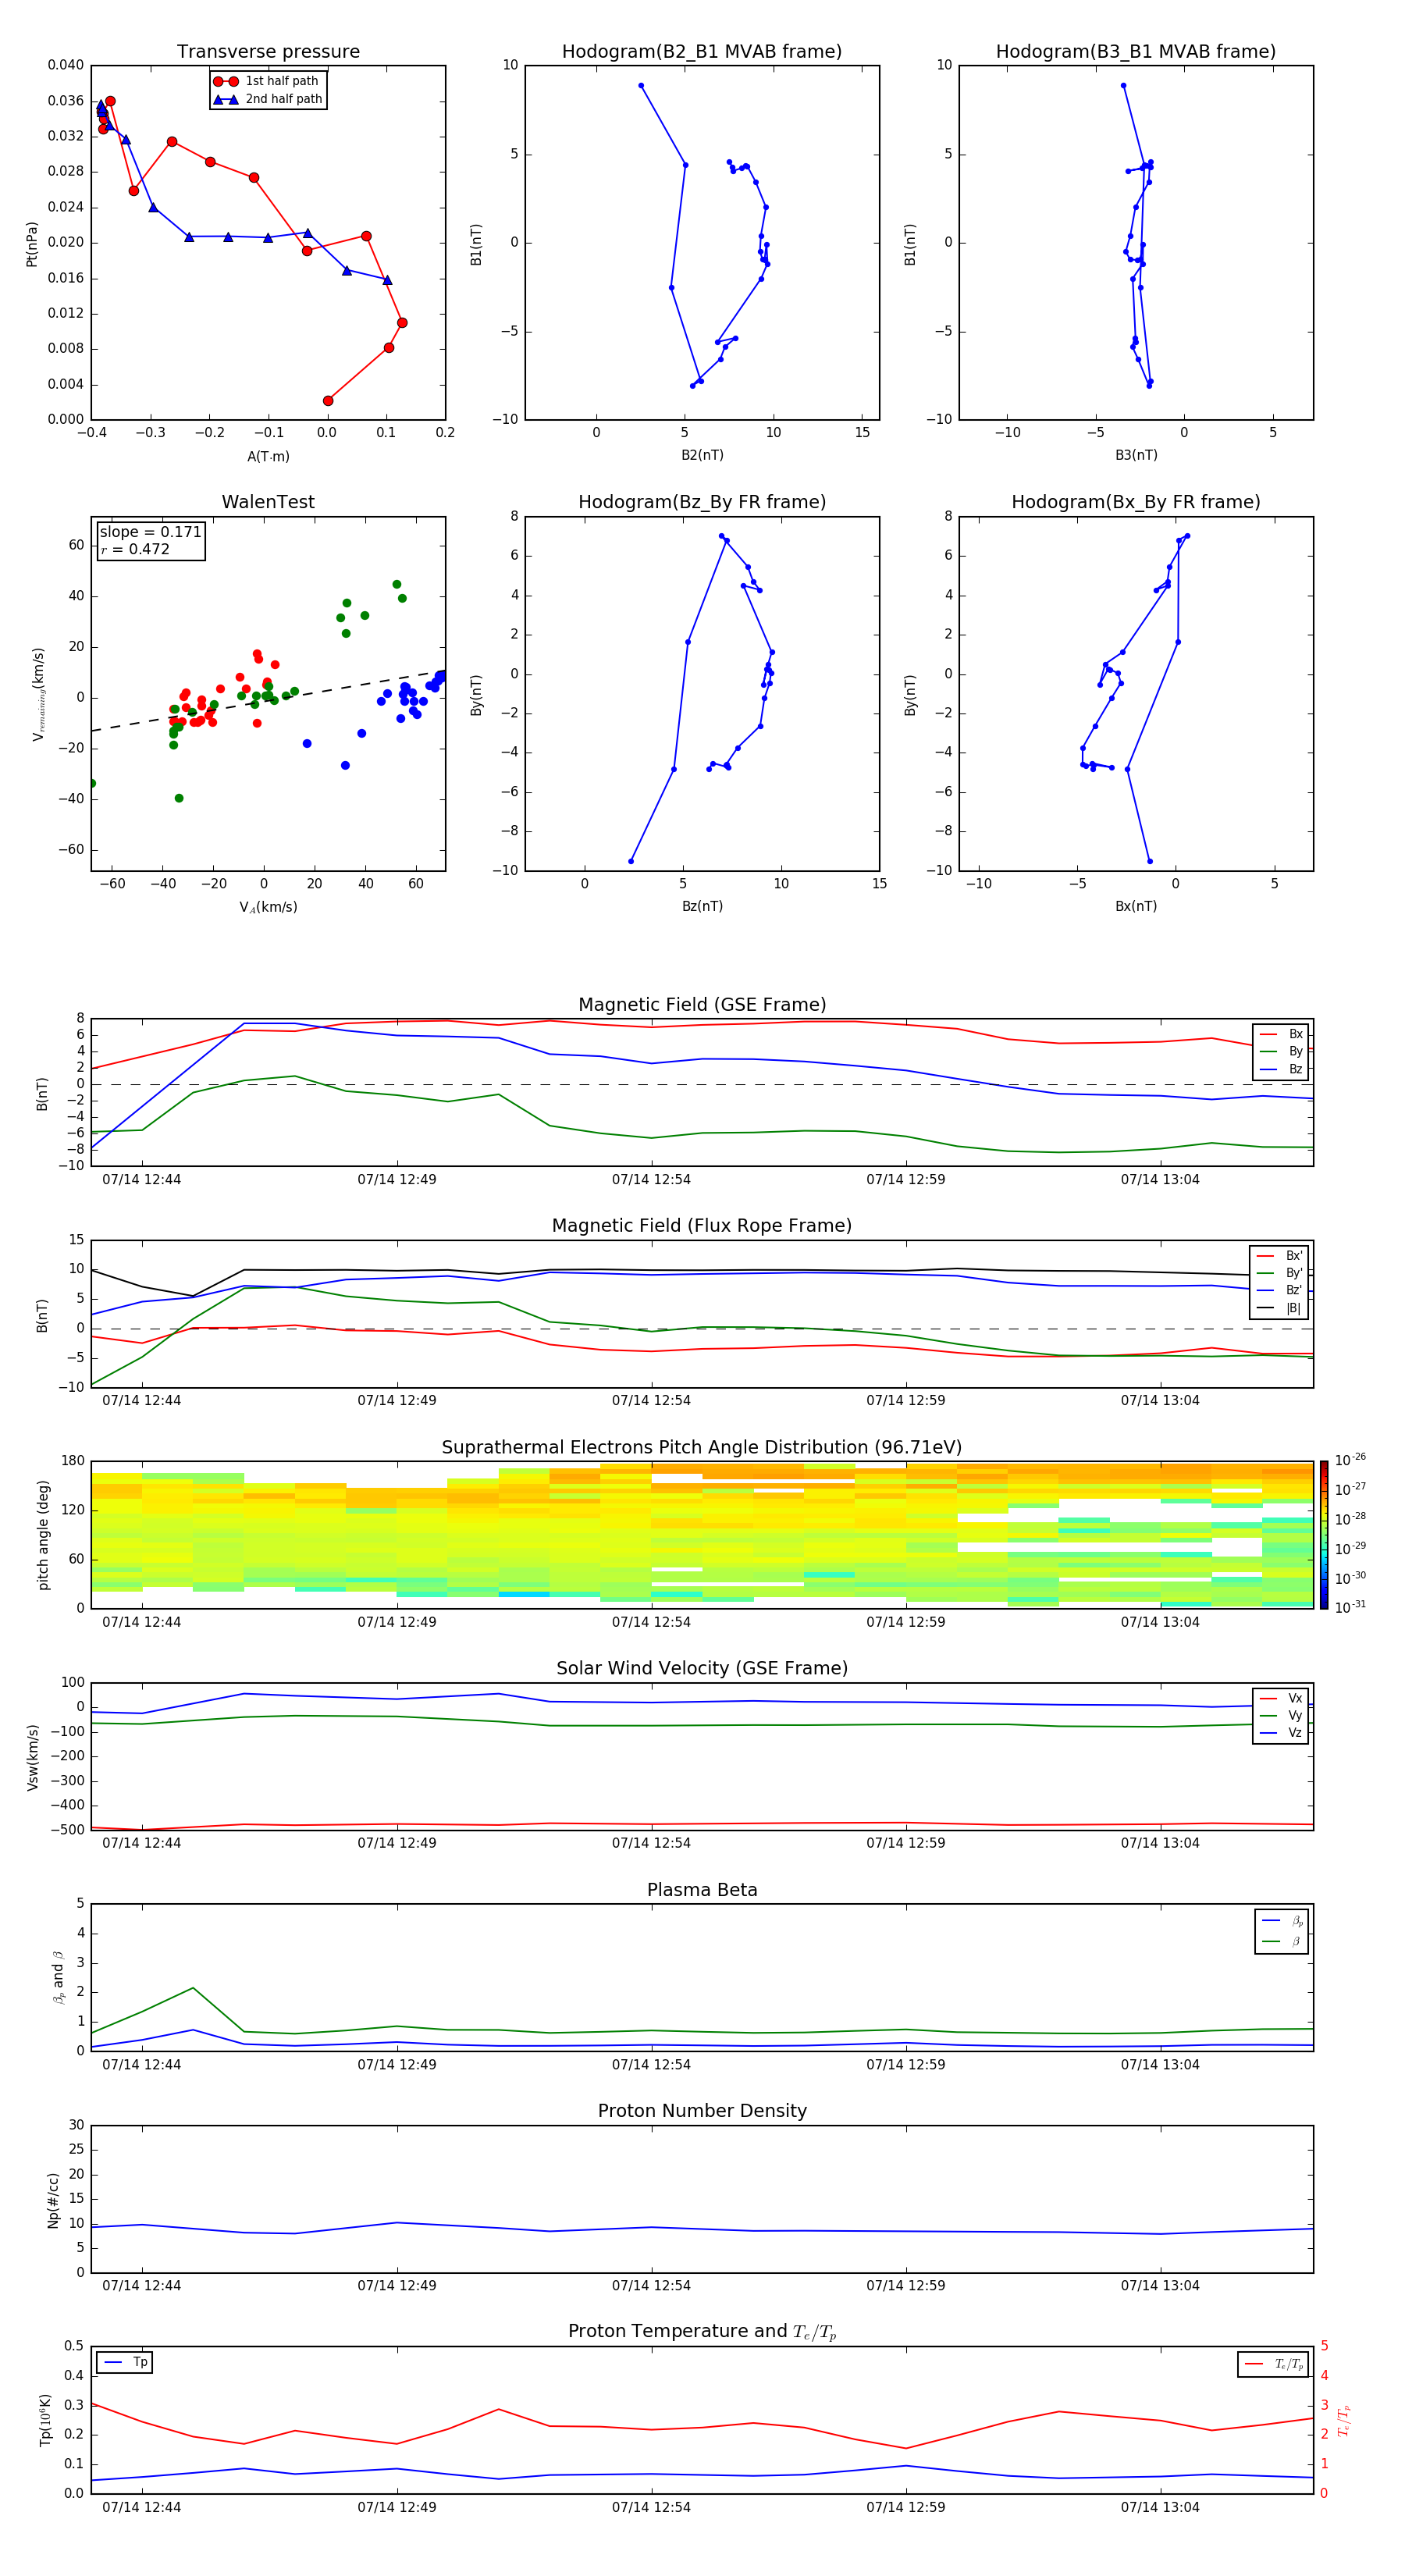Click the "Transverse pressure" plot title
The height and width of the screenshot is (2576, 1405).
[x=268, y=52]
